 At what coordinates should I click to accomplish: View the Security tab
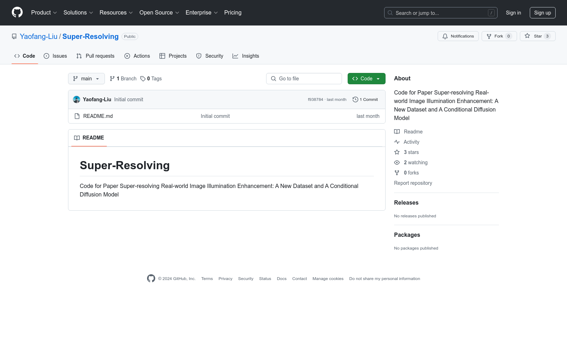[x=210, y=56]
